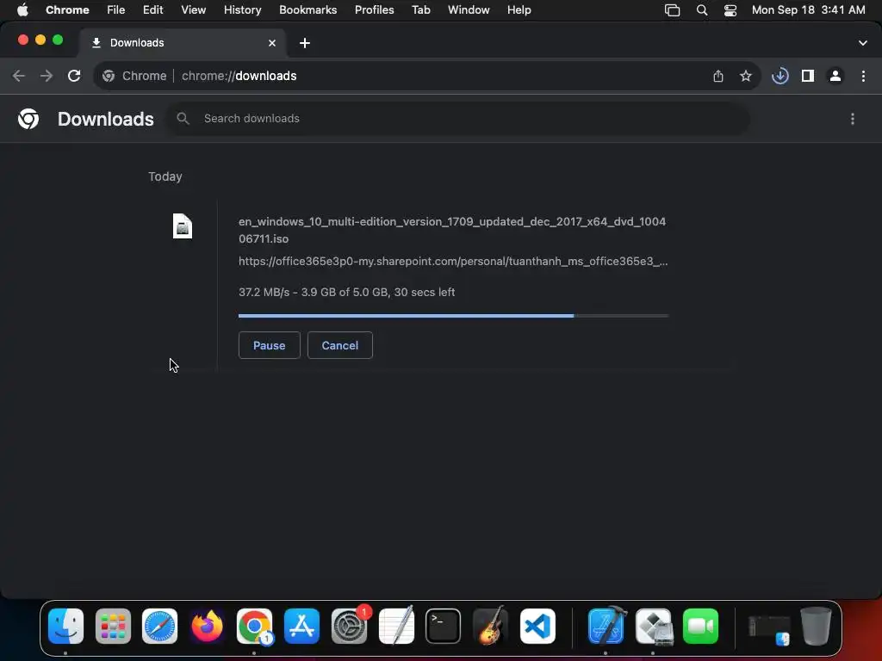882x661 pixels.
Task: Click the Today date heading
Action: pos(165,176)
